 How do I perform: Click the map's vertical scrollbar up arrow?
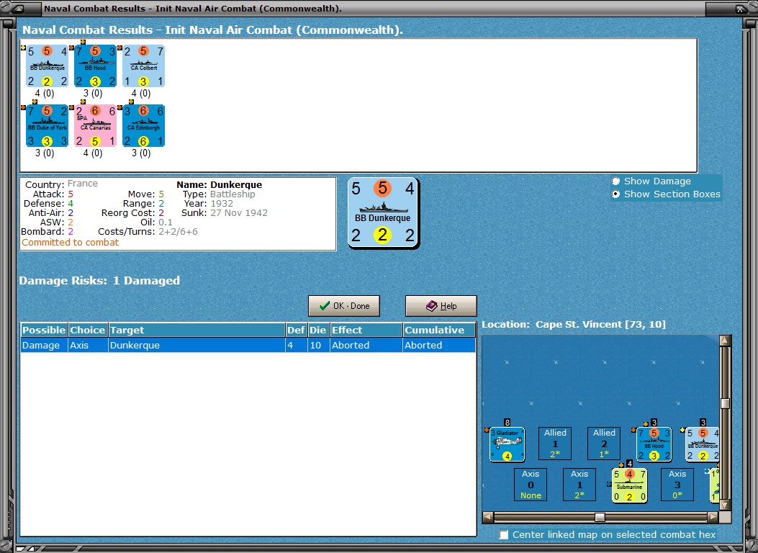(725, 341)
